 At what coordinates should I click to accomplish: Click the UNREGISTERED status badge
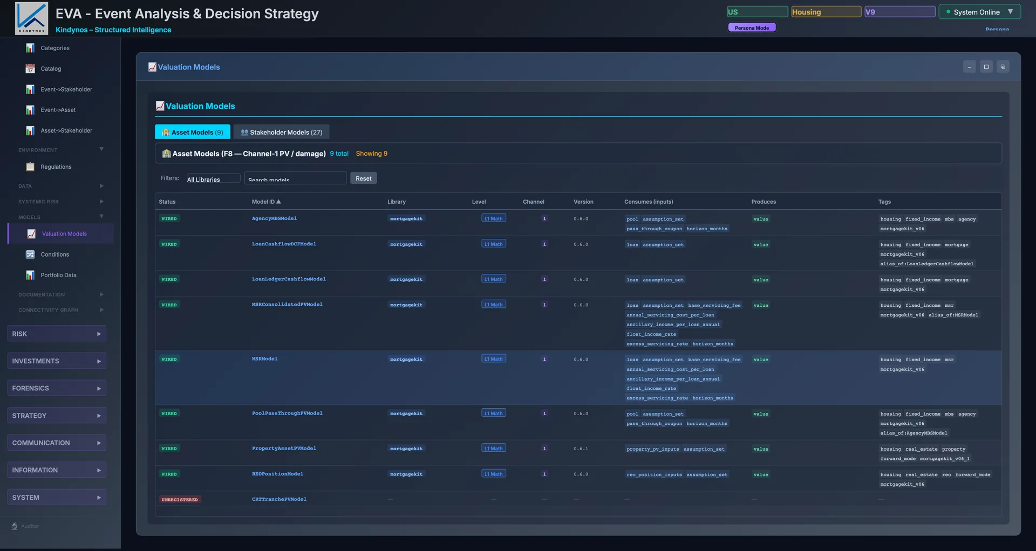(x=180, y=500)
